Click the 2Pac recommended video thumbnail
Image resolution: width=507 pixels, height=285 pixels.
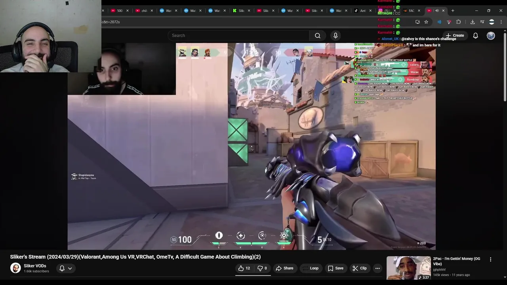408,268
